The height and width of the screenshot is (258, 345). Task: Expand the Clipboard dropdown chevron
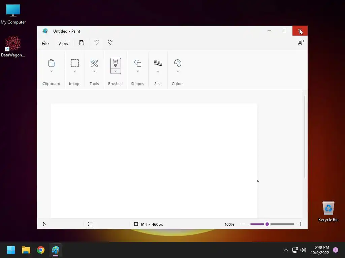[52, 71]
